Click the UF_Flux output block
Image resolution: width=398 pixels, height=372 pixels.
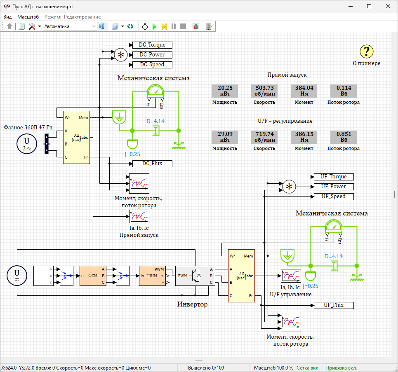[x=333, y=305]
